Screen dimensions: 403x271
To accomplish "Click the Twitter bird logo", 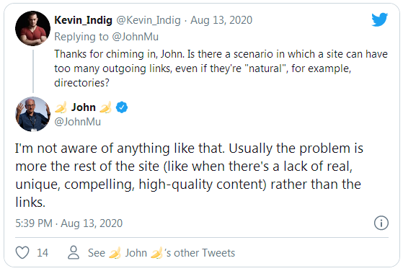I will coord(380,19).
